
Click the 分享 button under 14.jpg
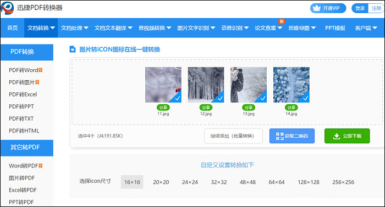click(291, 108)
